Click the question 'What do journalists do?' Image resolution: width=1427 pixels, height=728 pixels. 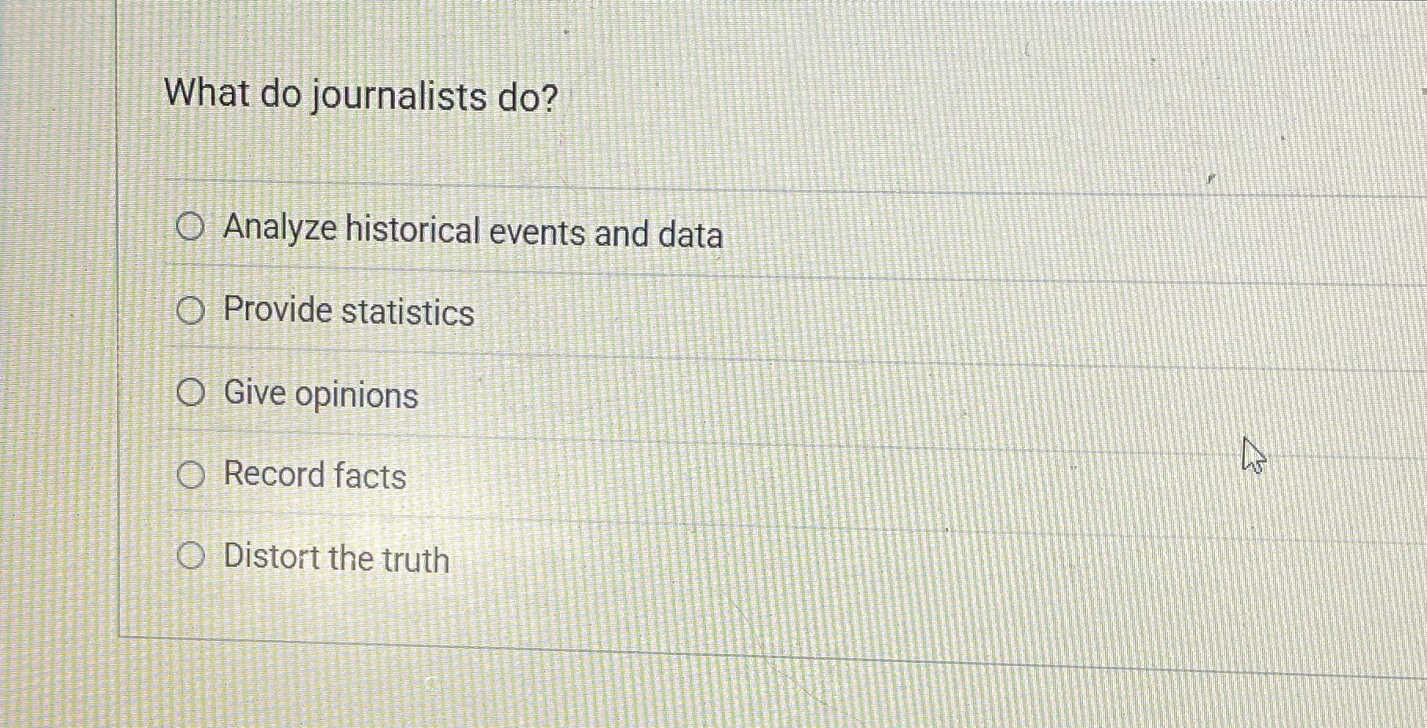click(362, 96)
